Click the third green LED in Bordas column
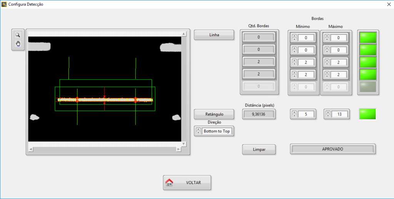 (368, 62)
